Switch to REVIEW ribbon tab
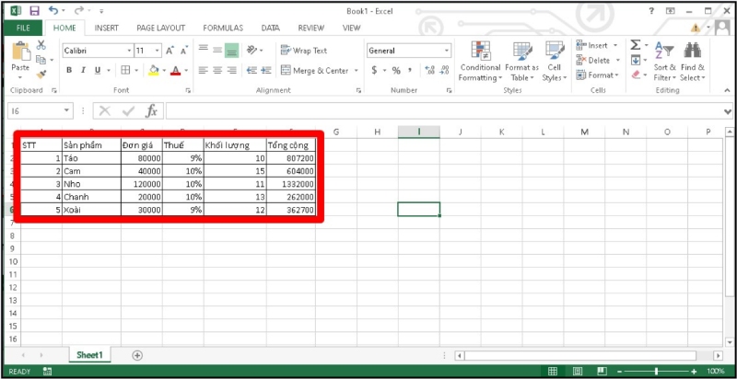This screenshot has height=379, width=737. (x=311, y=28)
